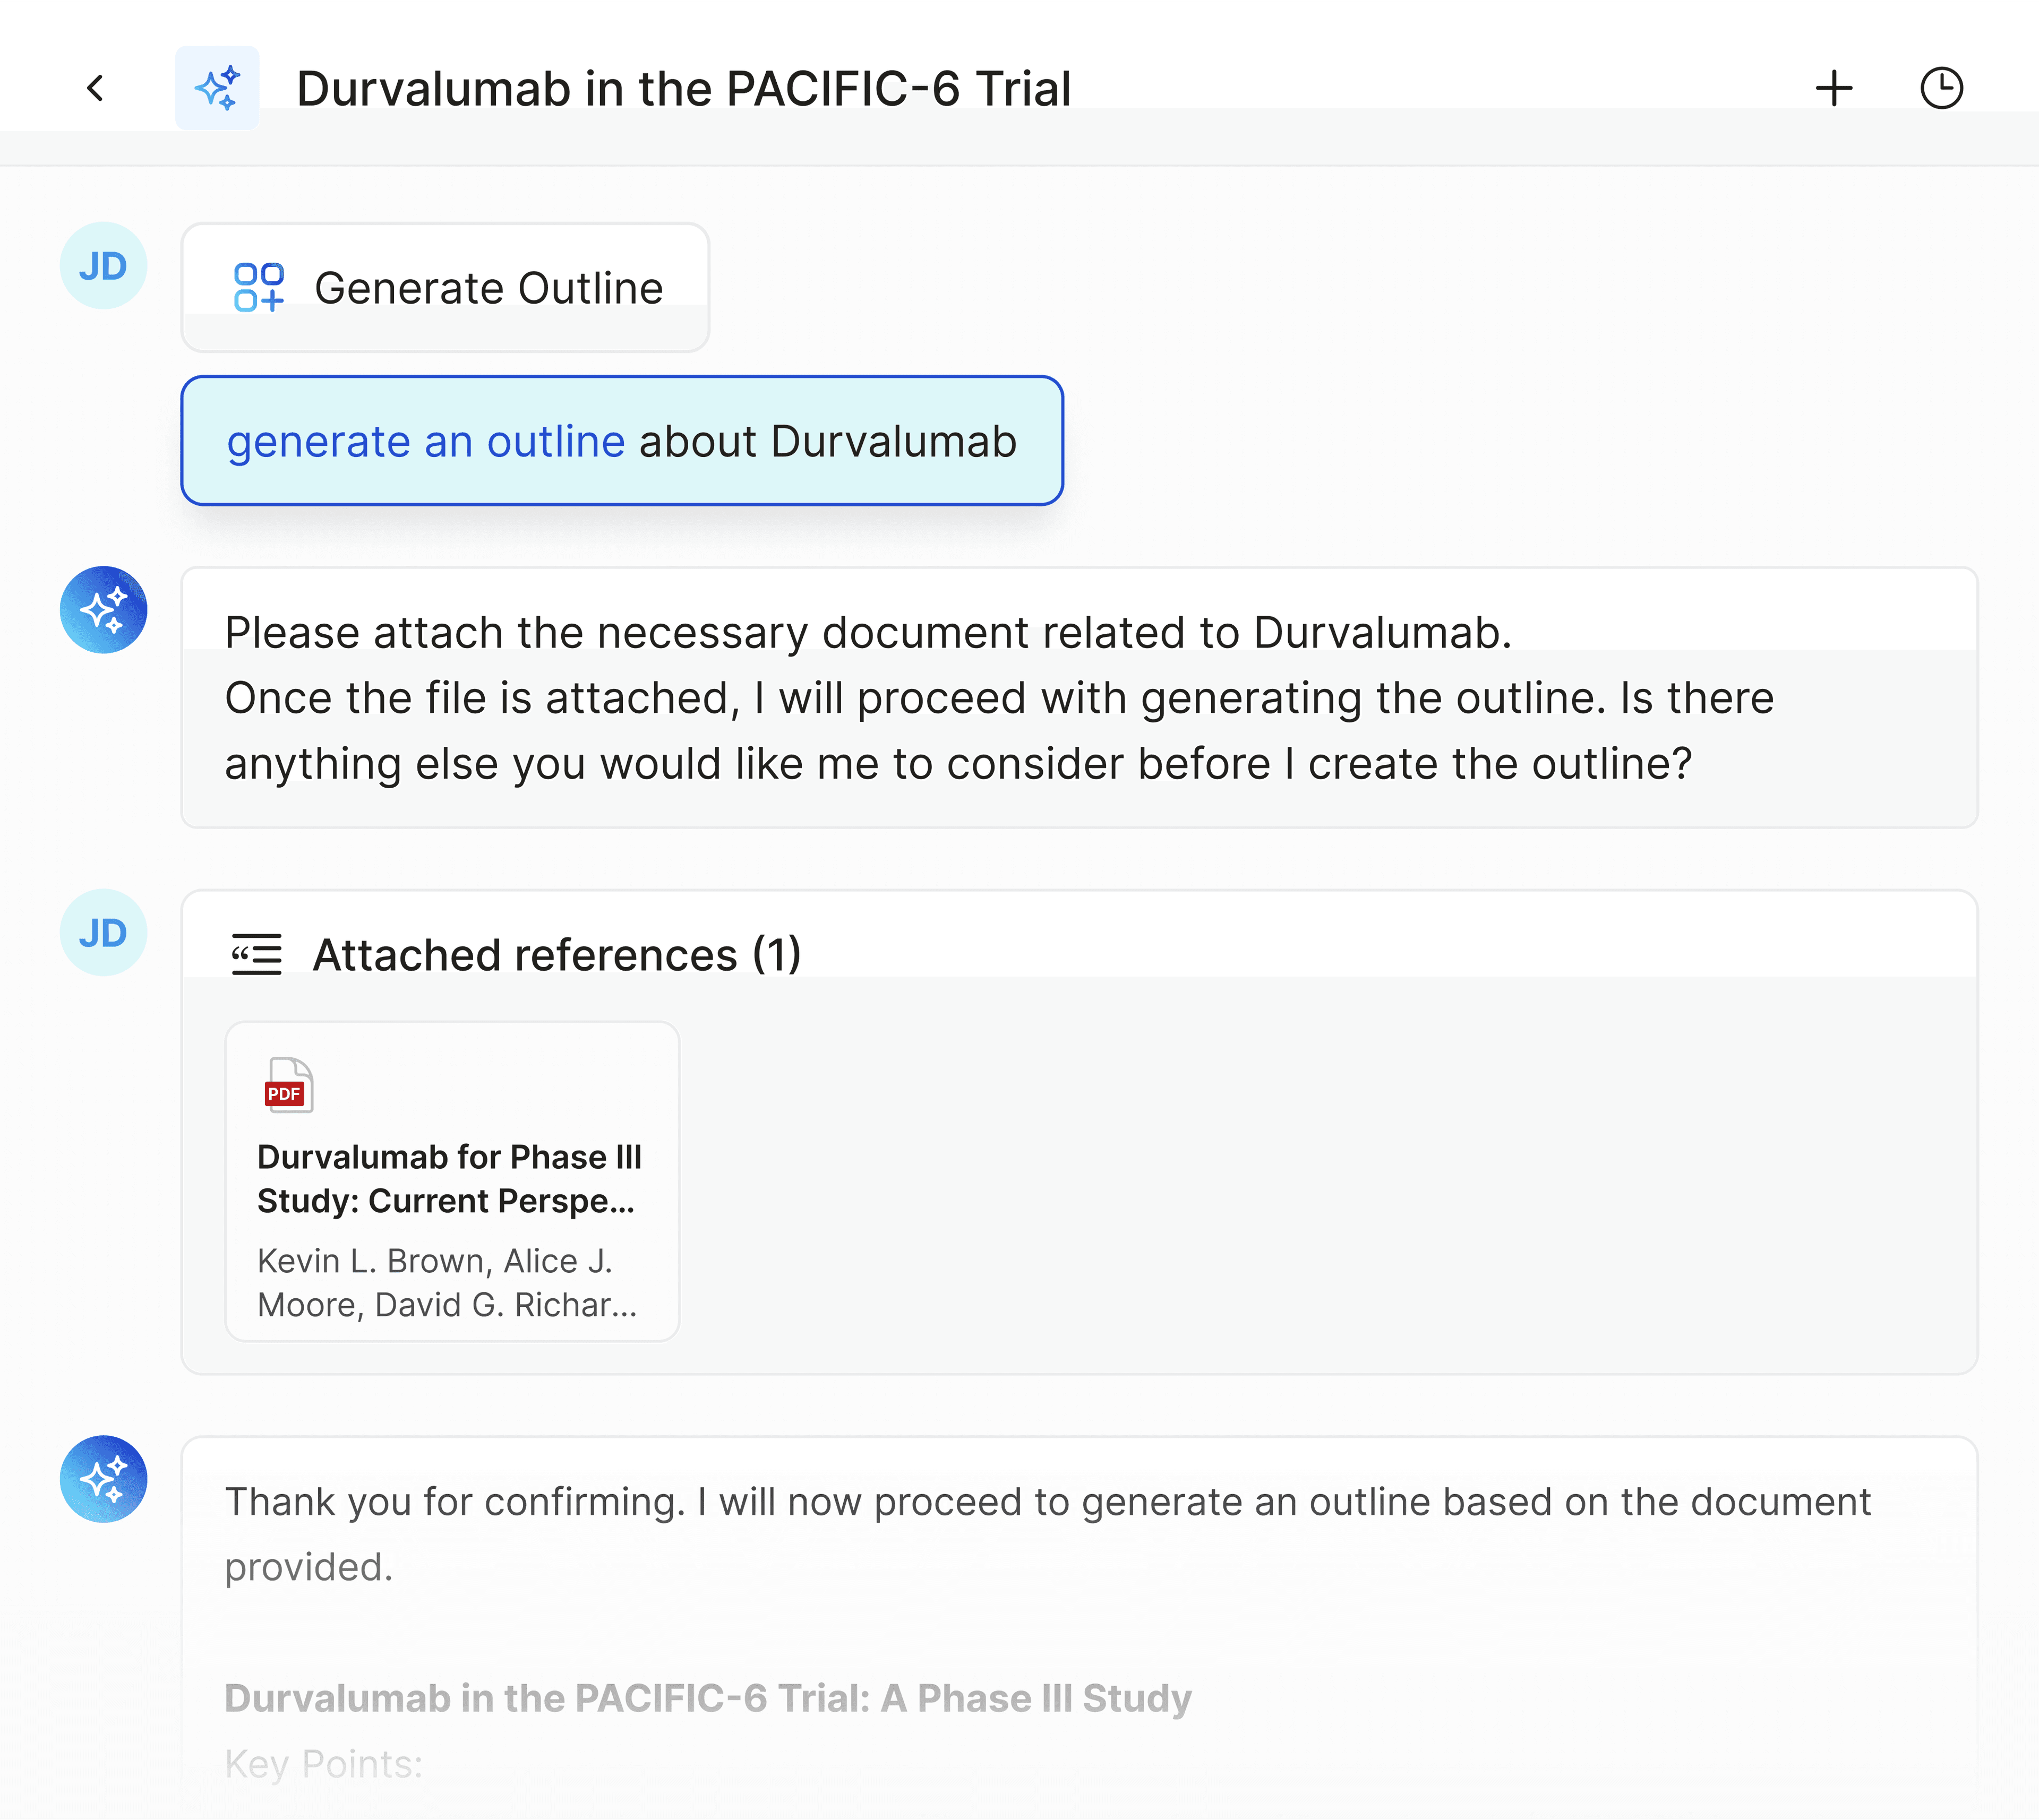
Task: Click the 'Key Points:' line in the outline
Action: (323, 1764)
